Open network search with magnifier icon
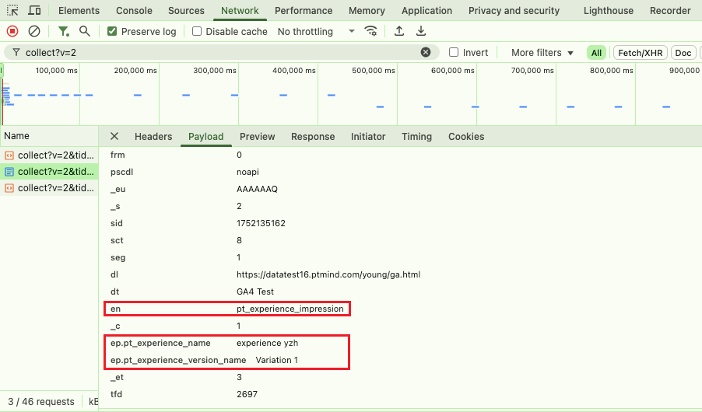The image size is (702, 412). pyautogui.click(x=84, y=31)
